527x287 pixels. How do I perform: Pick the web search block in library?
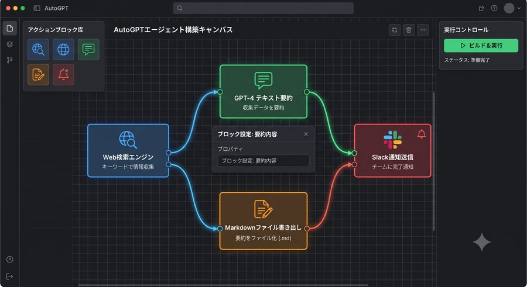tap(38, 49)
